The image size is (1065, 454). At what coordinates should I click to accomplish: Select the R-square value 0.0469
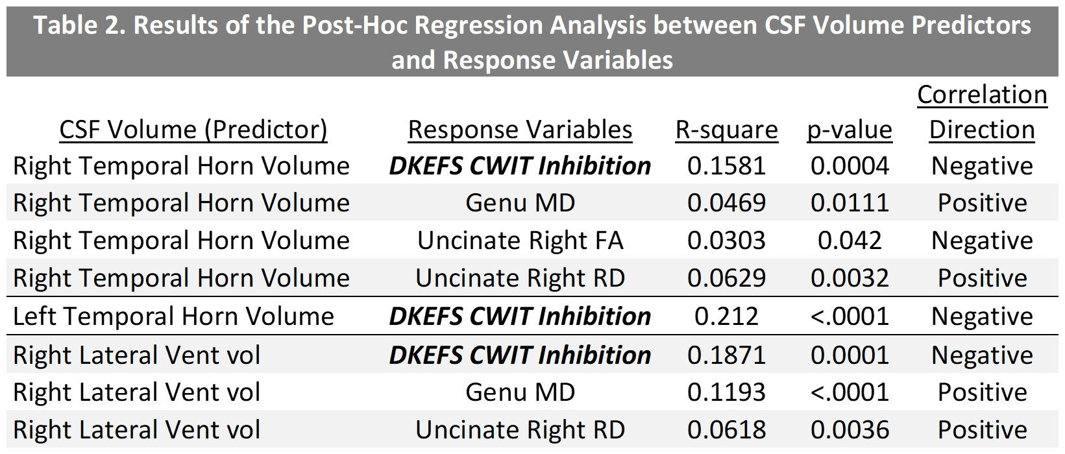click(726, 203)
